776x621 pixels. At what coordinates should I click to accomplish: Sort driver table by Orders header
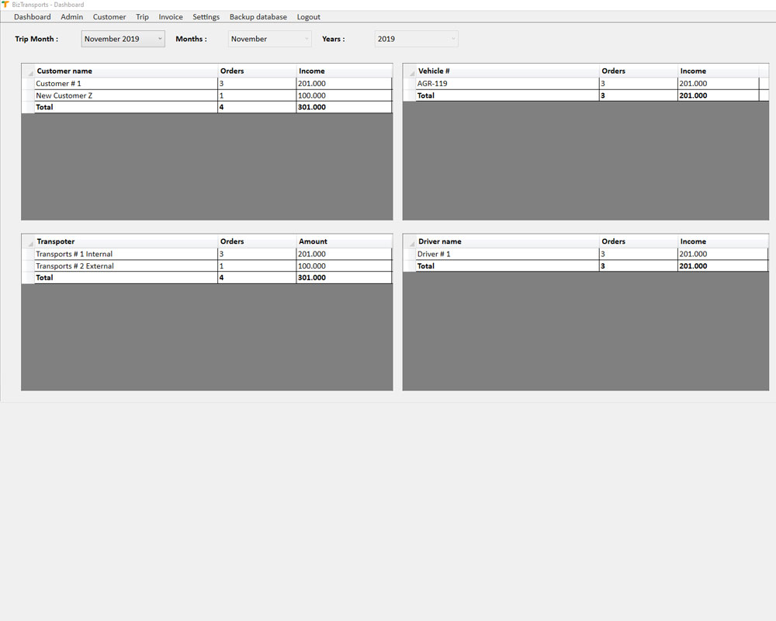coord(639,241)
